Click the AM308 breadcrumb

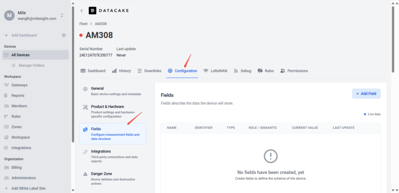click(x=101, y=24)
